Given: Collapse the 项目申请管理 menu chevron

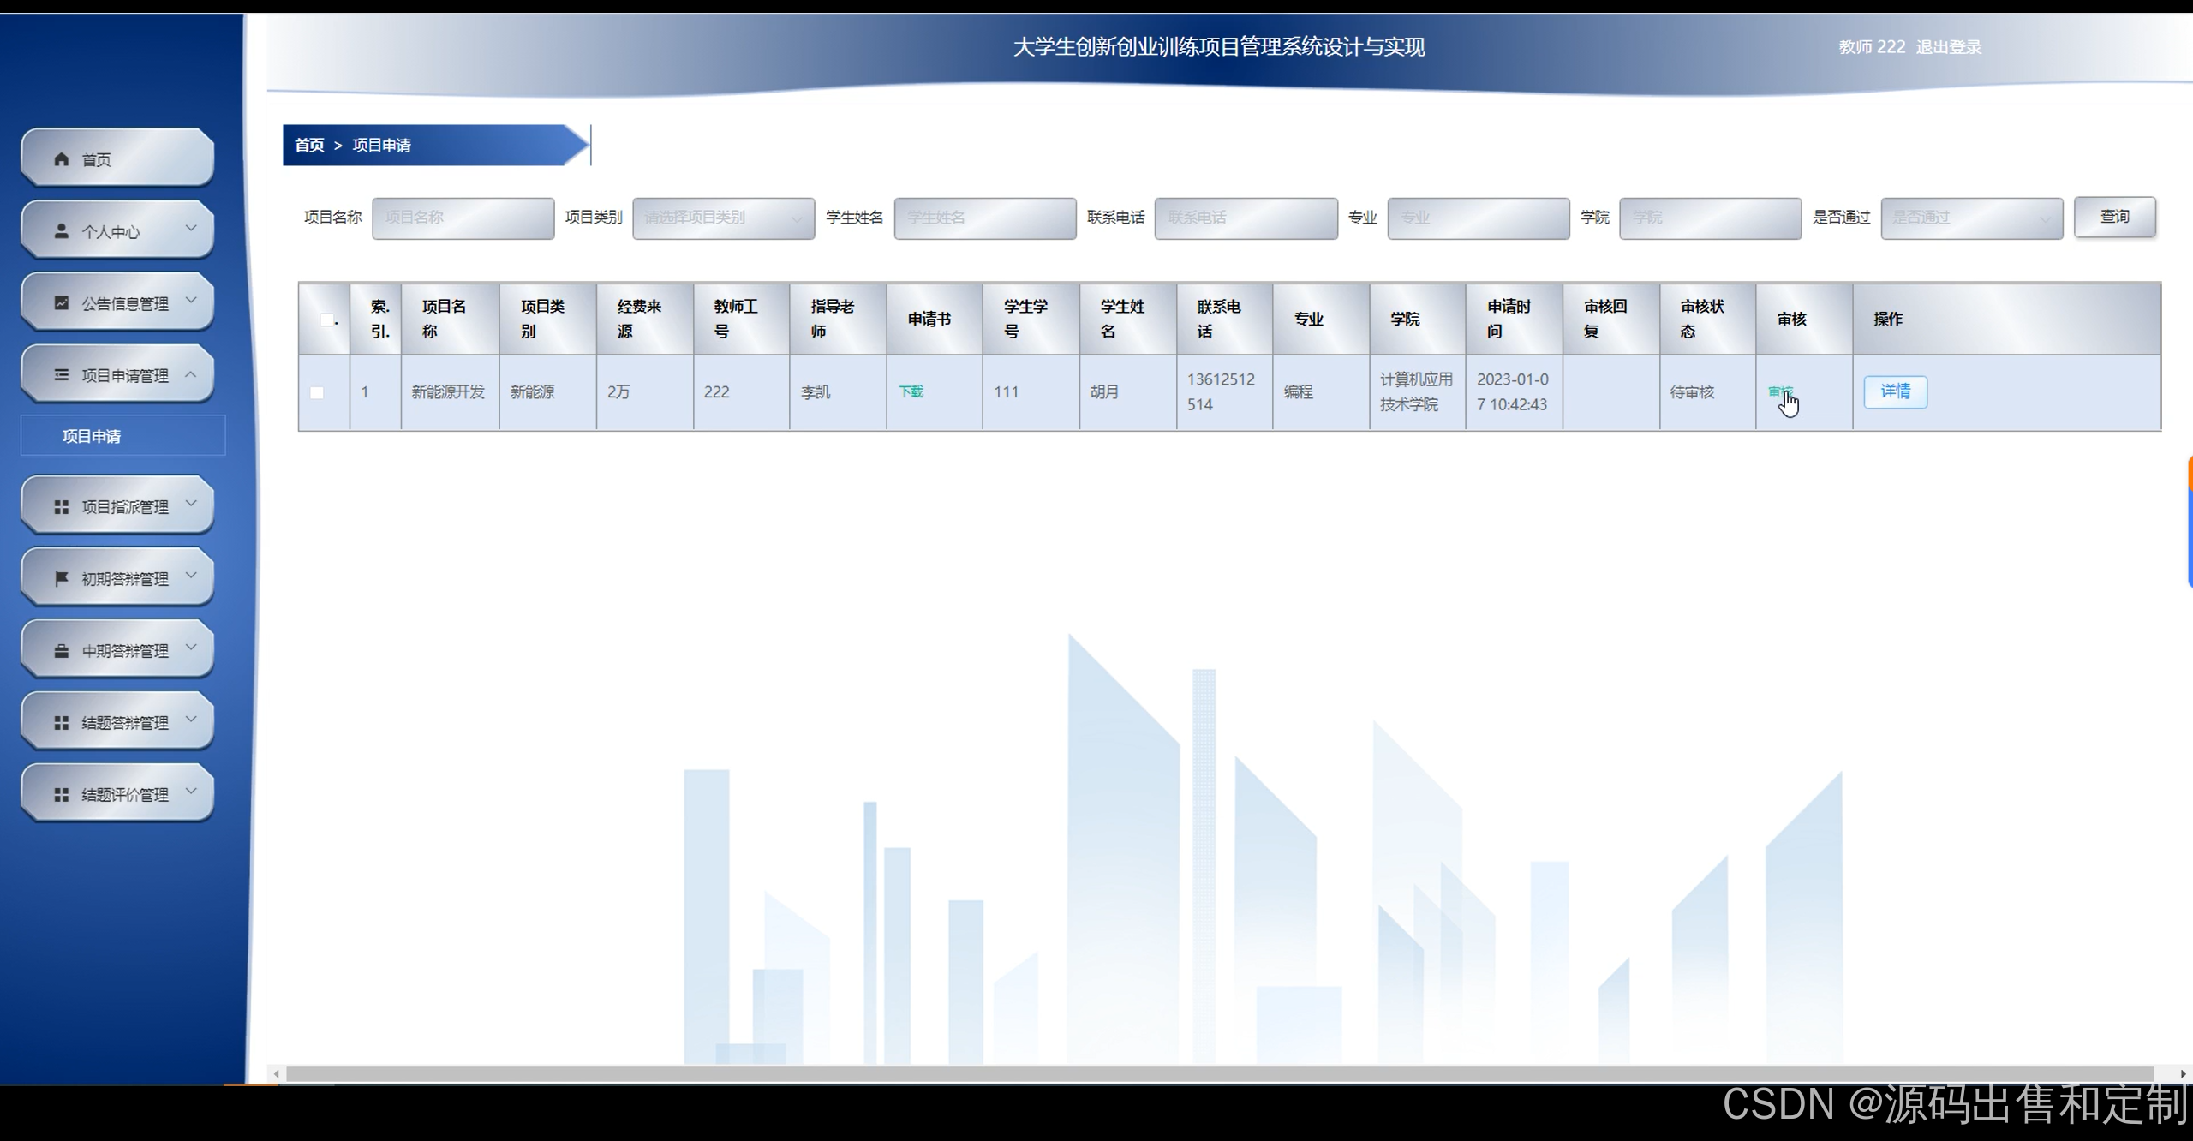Looking at the screenshot, I should 191,374.
